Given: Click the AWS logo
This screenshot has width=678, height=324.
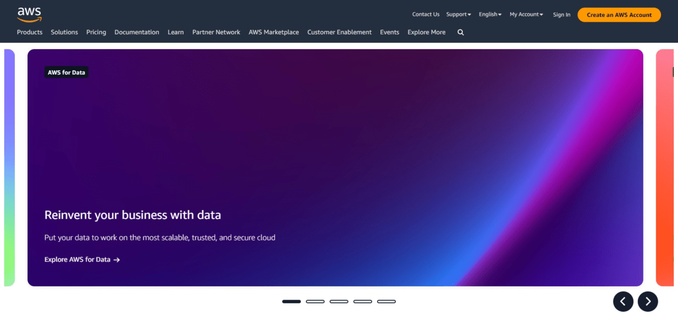Looking at the screenshot, I should (29, 14).
